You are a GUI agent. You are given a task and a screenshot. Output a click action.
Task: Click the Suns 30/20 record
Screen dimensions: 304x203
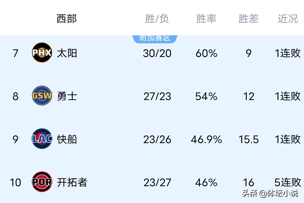pos(157,53)
